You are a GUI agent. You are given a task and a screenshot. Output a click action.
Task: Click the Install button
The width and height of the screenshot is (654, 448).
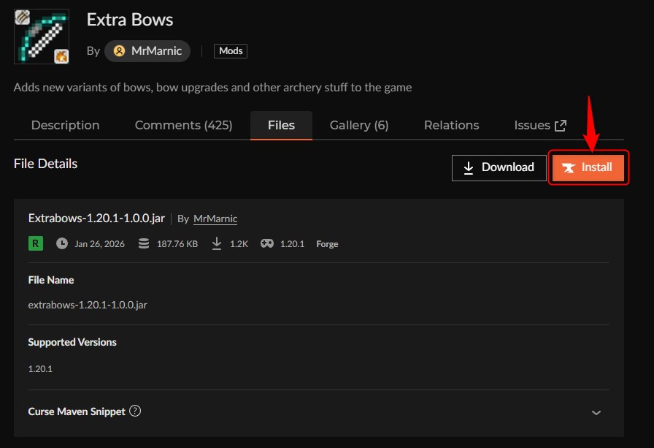pyautogui.click(x=588, y=167)
